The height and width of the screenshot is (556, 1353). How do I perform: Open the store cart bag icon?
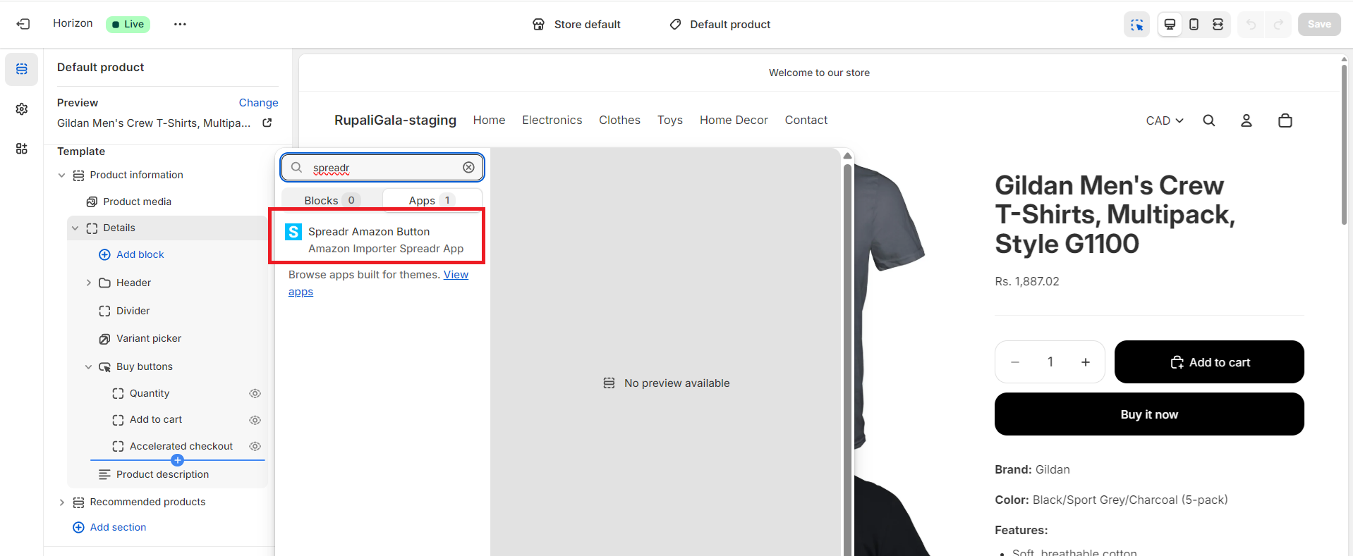point(1285,121)
